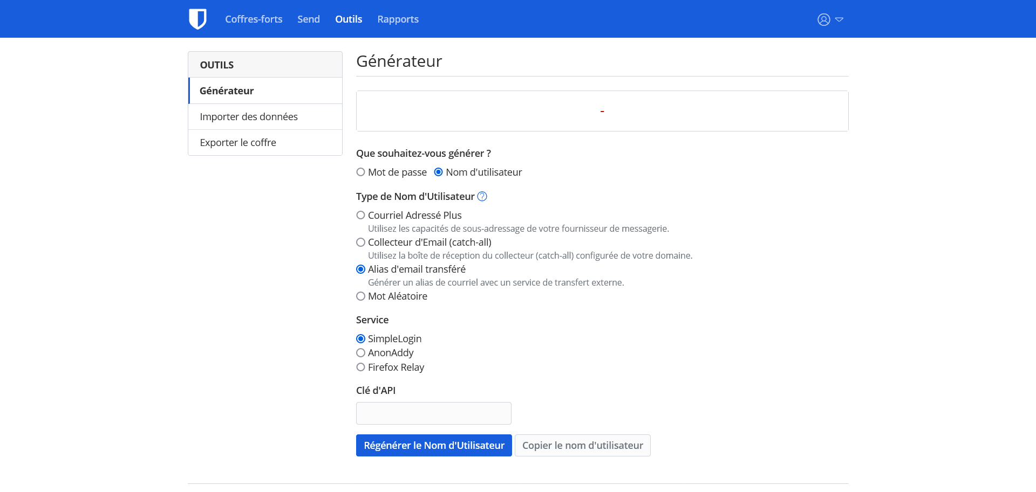
Task: Click the Bitwarden shield logo
Action: [197, 19]
